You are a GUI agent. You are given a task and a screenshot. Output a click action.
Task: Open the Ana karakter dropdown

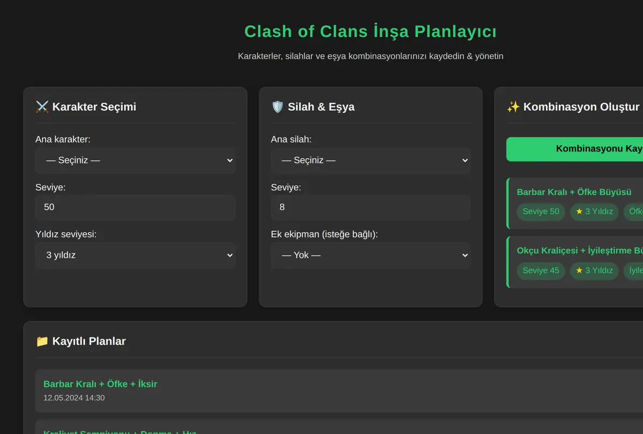135,161
